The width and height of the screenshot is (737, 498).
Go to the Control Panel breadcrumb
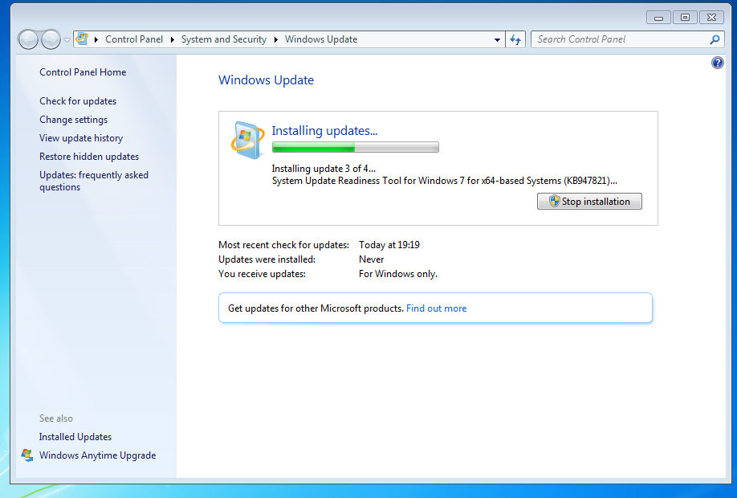[134, 39]
